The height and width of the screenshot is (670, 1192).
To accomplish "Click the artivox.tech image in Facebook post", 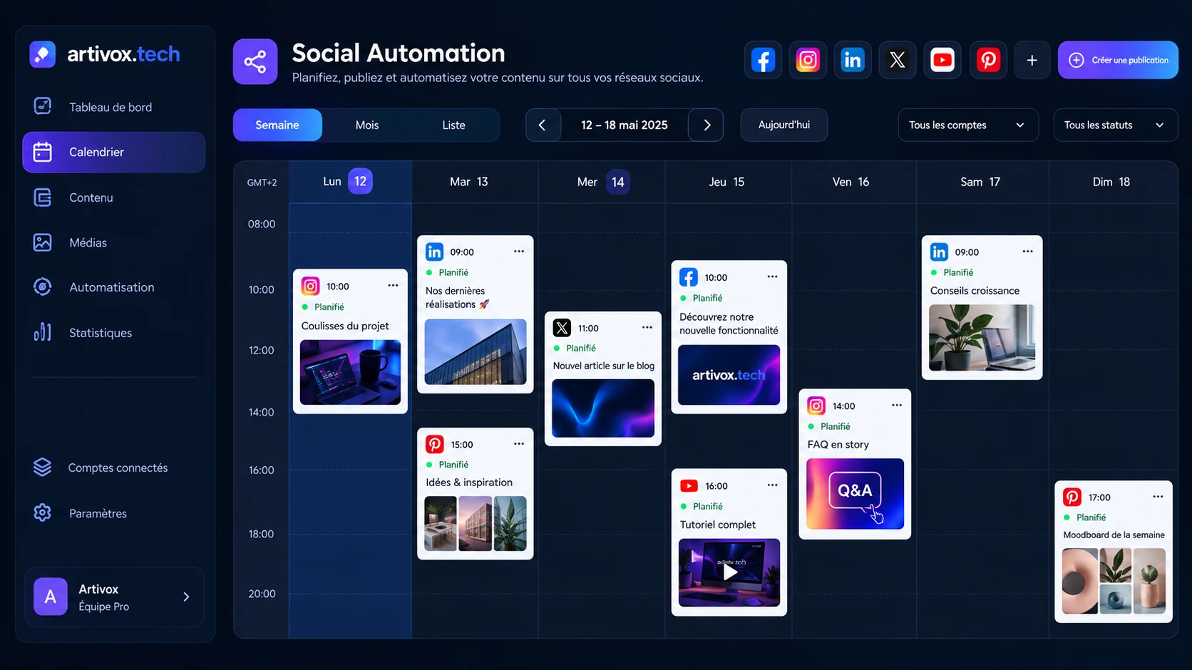I will click(x=729, y=375).
